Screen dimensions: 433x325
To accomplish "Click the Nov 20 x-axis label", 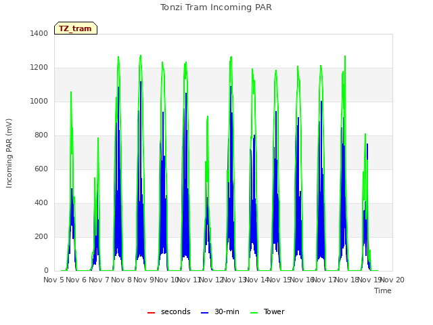I will 392,280.
